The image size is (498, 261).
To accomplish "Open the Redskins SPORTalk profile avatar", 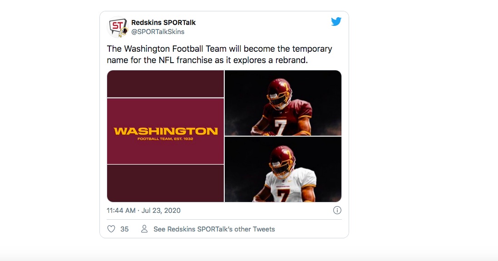I will 118,27.
